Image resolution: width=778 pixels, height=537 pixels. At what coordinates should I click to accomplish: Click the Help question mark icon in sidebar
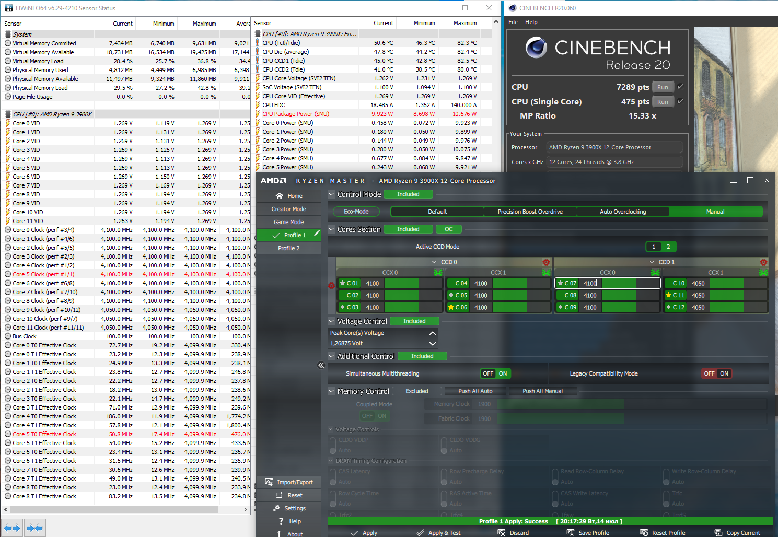click(x=281, y=521)
